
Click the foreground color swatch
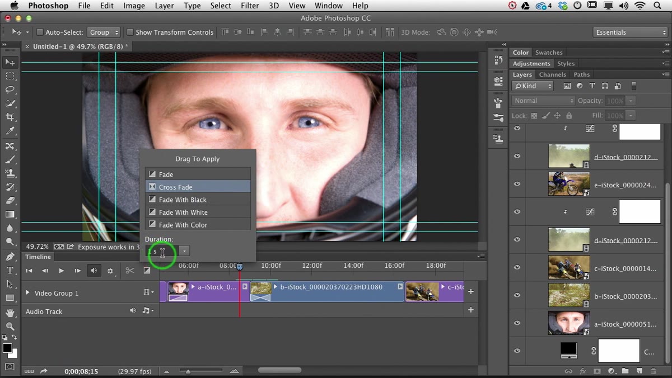pos(7,348)
